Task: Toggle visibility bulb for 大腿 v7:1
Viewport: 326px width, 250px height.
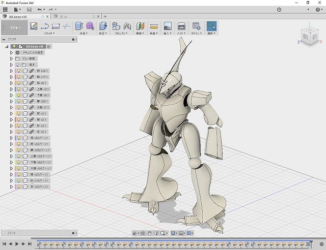Action: (x=19, y=107)
